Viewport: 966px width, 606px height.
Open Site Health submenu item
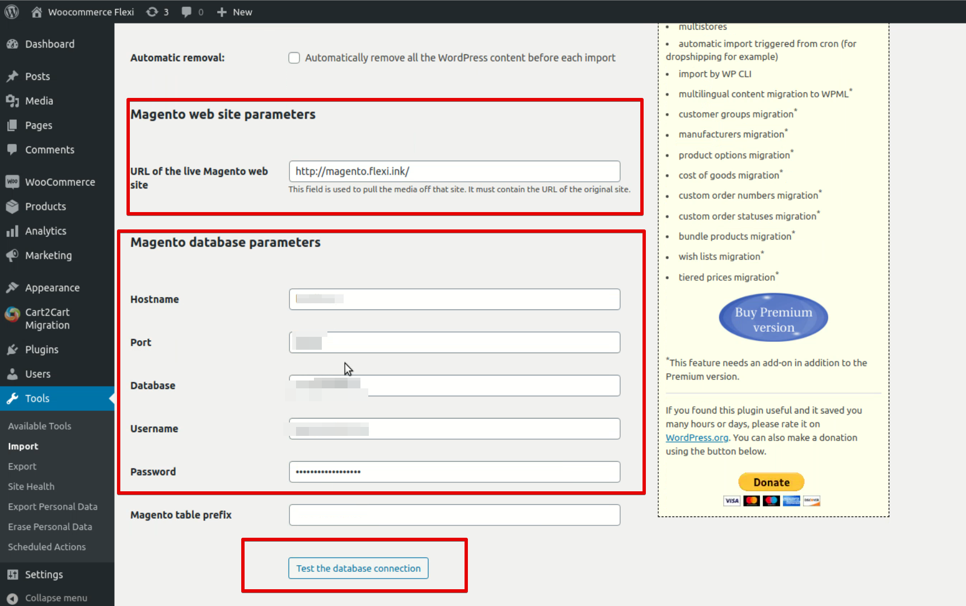(x=31, y=486)
